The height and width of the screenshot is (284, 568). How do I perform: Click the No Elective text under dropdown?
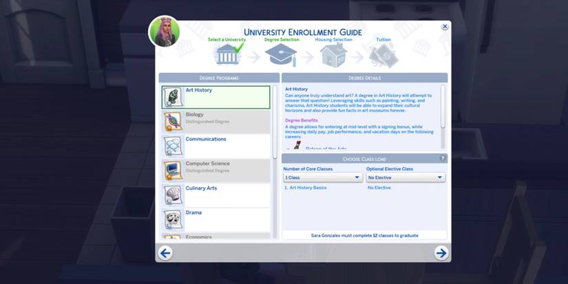tap(379, 188)
